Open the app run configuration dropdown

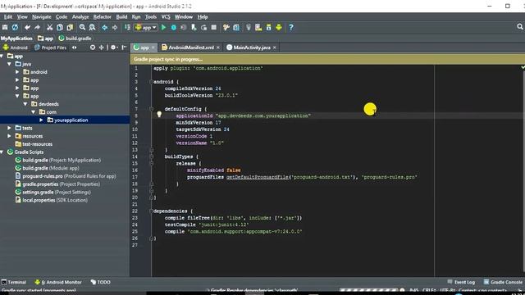coord(146,27)
